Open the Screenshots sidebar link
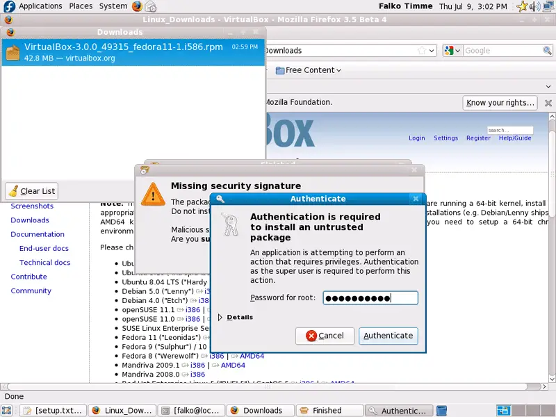The width and height of the screenshot is (556, 417). click(32, 206)
